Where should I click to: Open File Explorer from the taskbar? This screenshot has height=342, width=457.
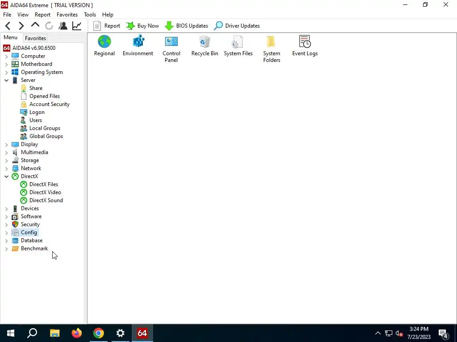point(54,333)
